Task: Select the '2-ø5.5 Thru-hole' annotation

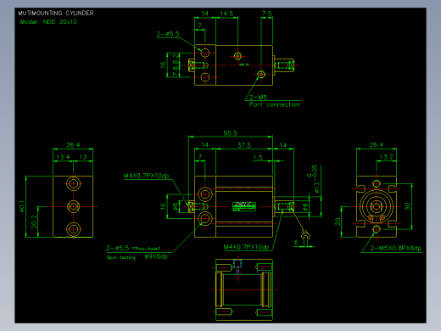Action: (133, 248)
